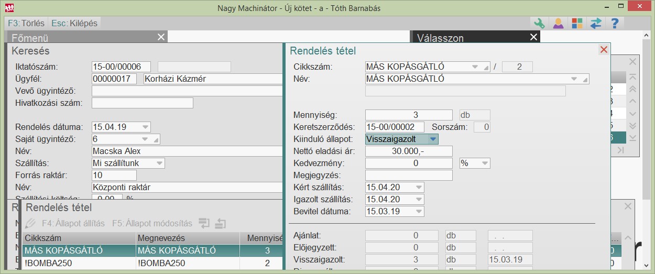Page down with the double chevron down icon
655x274 pixels.
(x=632, y=126)
